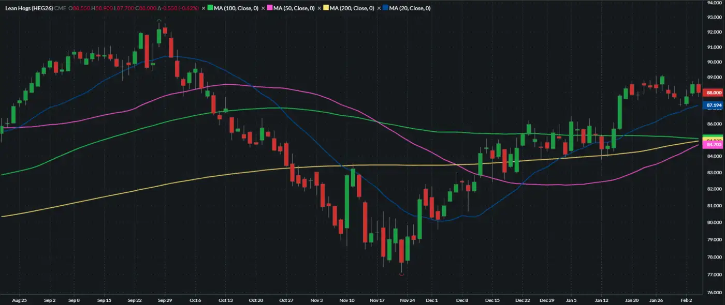Click the Jan 20 date on time axis

pos(631,300)
